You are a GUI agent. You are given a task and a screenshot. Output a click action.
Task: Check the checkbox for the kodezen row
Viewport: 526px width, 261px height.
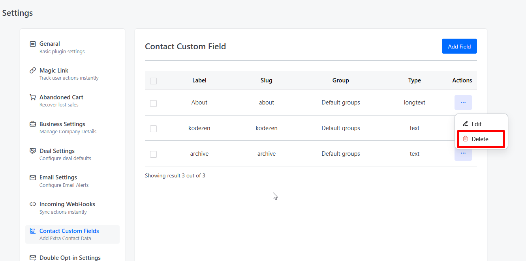coord(153,129)
